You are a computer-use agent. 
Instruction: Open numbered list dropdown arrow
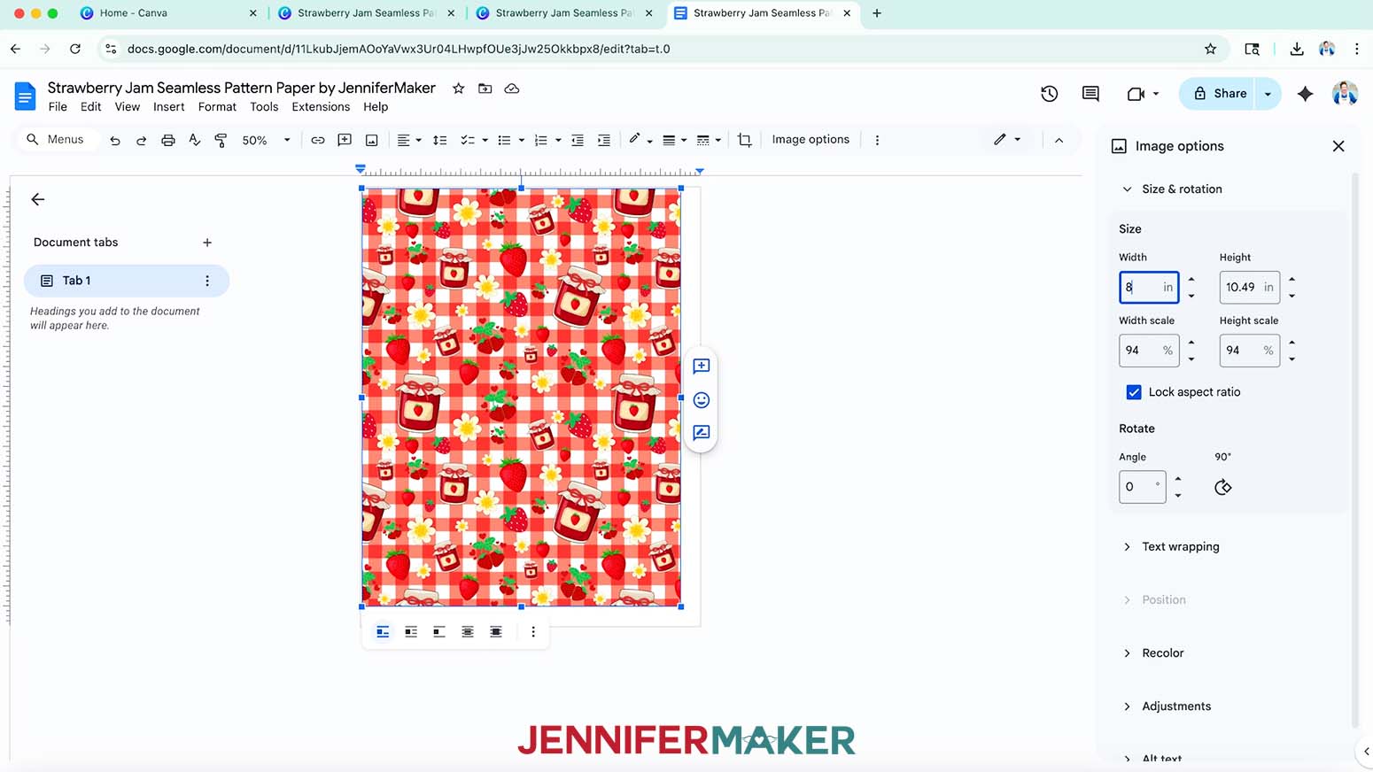(x=558, y=140)
